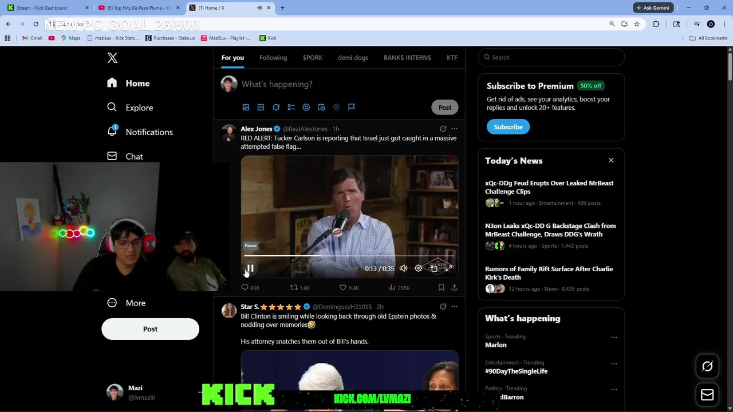The image size is (733, 412).
Task: Mute the video volume
Action: 403,268
